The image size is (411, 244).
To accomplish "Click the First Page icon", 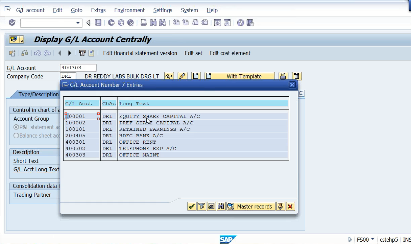I will click(x=176, y=23).
